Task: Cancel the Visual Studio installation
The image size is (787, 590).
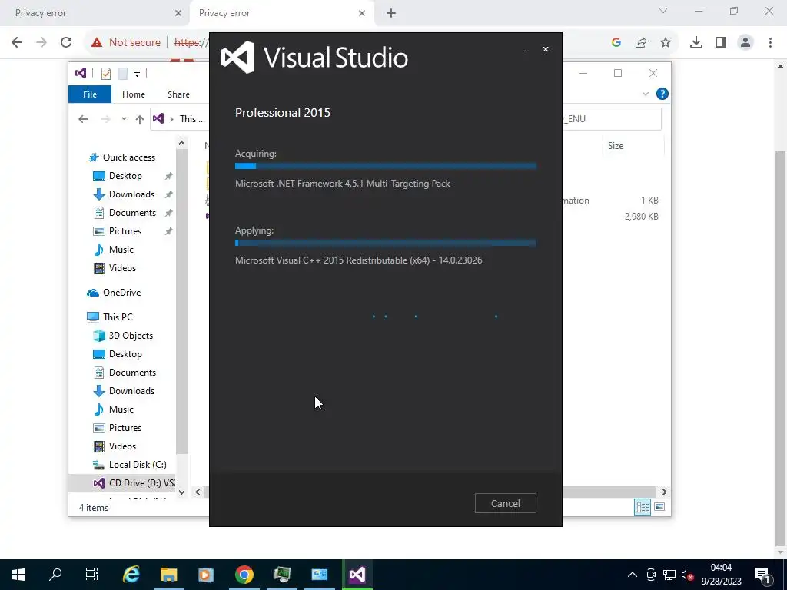Action: (x=506, y=503)
